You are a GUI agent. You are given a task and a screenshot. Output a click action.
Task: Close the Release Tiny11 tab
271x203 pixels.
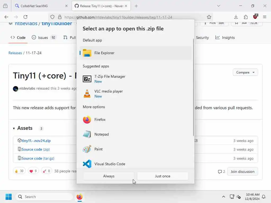click(x=126, y=6)
